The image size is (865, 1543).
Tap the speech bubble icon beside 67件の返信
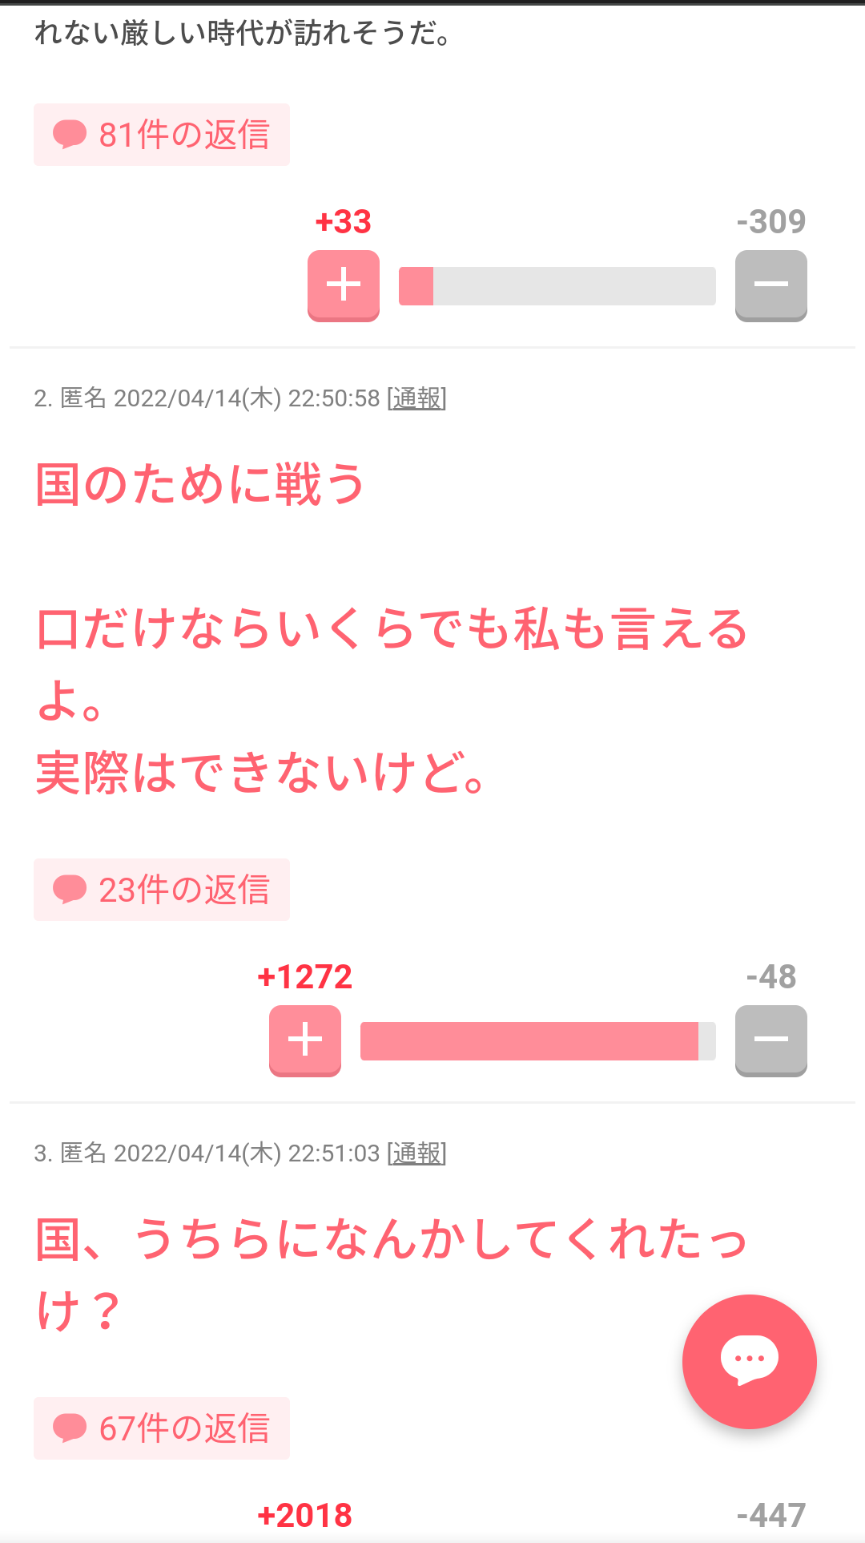70,1428
